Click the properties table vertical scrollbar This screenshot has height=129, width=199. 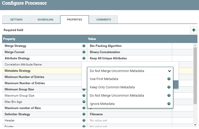click(x=195, y=75)
